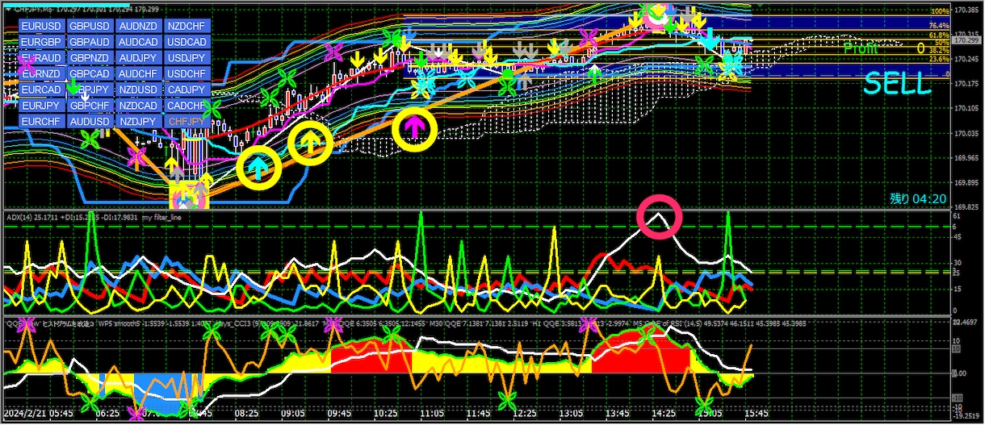Select the 2024/2/21 05:45 date label
The width and height of the screenshot is (985, 425).
tap(40, 412)
